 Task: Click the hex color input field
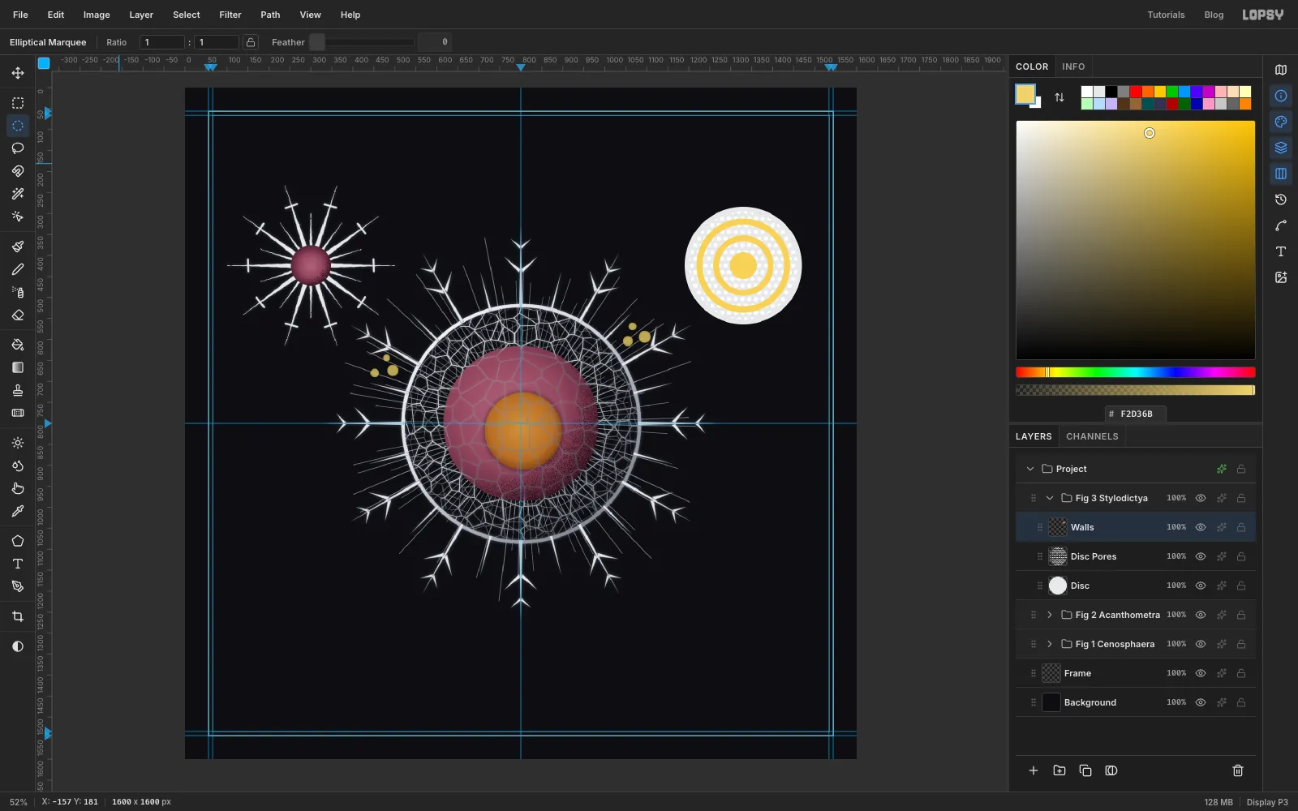pos(1136,414)
